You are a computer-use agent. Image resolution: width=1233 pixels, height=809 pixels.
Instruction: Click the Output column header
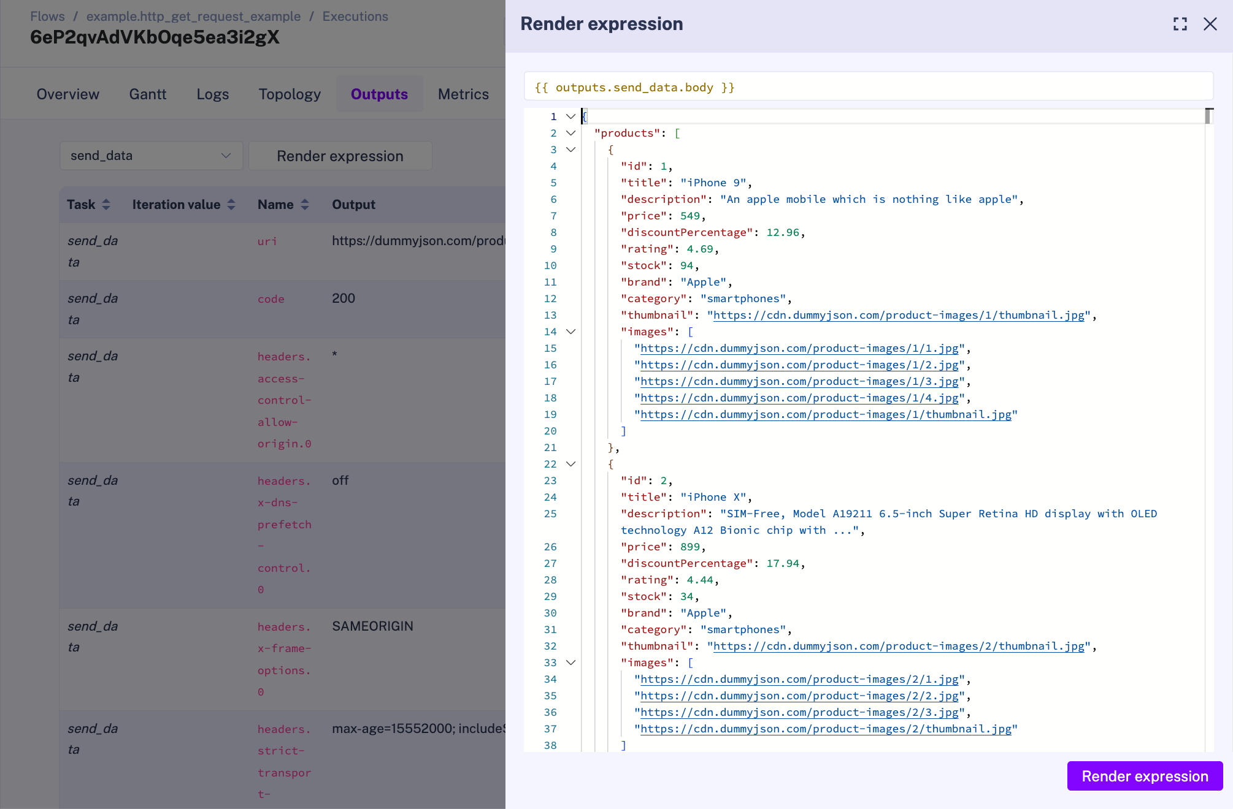point(353,205)
